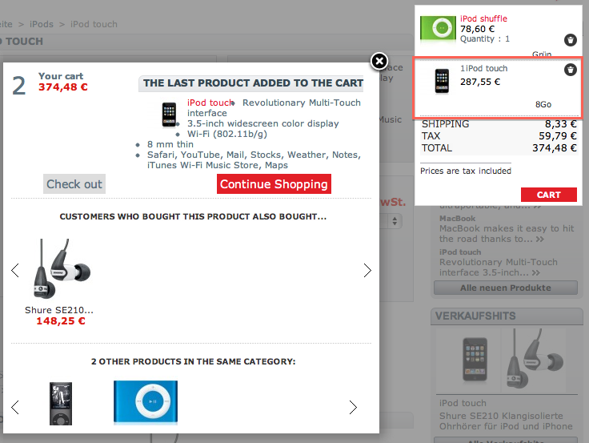This screenshot has width=589, height=443.
Task: Open iPod touch thumbnail in Verkaufshits
Action: pyautogui.click(x=475, y=359)
